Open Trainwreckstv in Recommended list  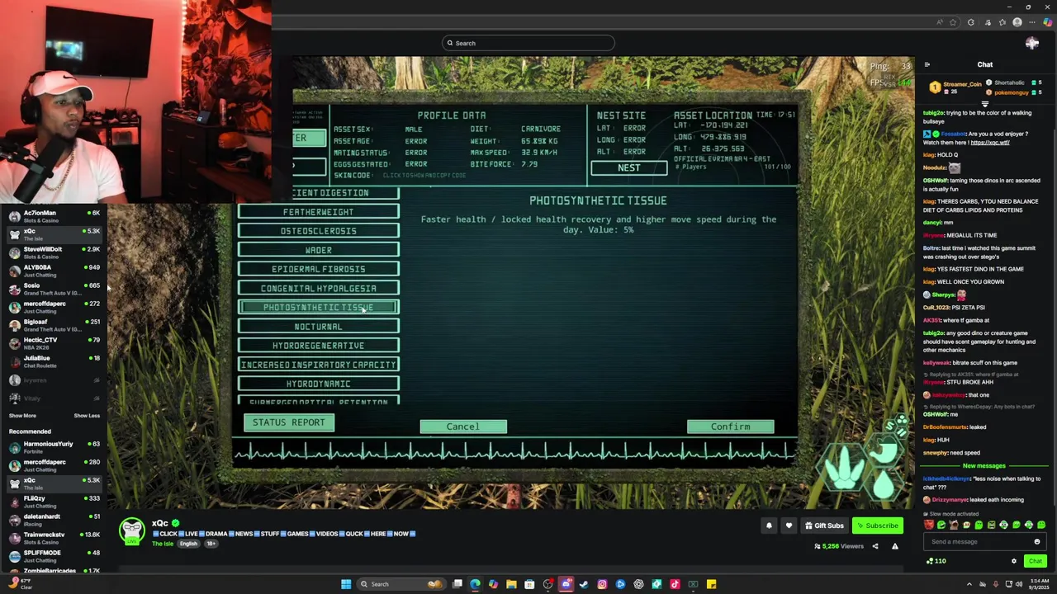click(54, 538)
